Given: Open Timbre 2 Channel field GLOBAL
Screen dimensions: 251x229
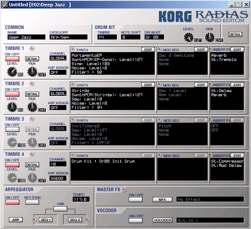Looking at the screenshot, I should tap(58, 93).
